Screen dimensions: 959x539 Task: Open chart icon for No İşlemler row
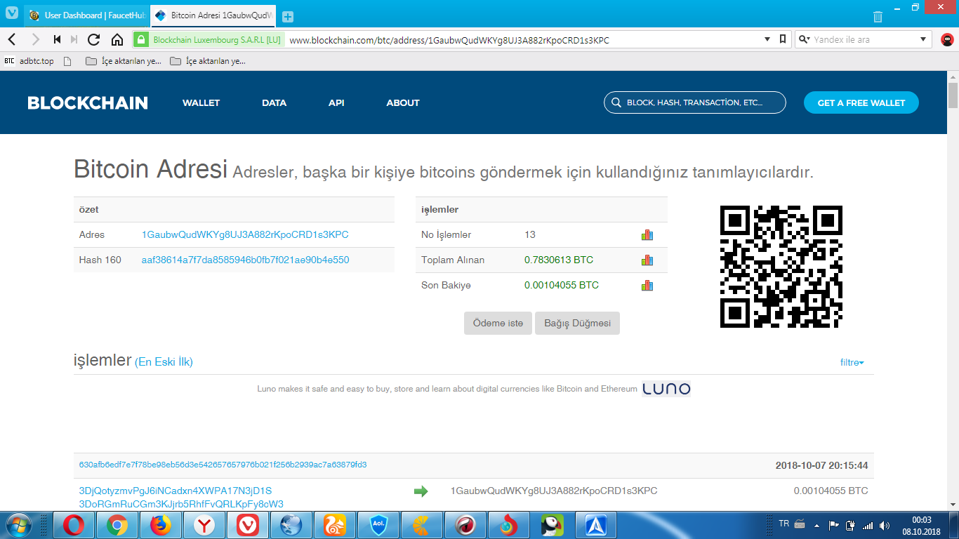click(647, 235)
